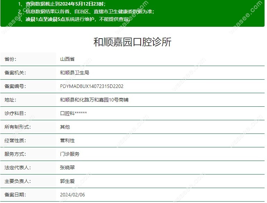Click notice line about 凌晨1点至凌晨5点 maintenance
Screen dimensions: 267x203
click(x=75, y=19)
